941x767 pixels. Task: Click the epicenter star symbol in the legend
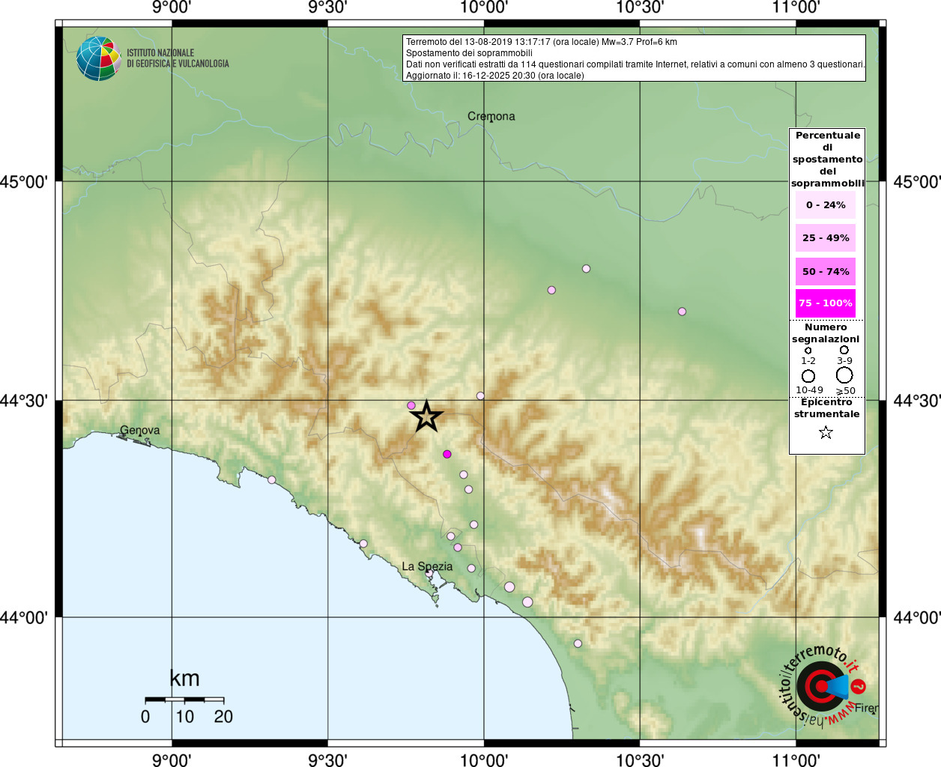tap(826, 432)
